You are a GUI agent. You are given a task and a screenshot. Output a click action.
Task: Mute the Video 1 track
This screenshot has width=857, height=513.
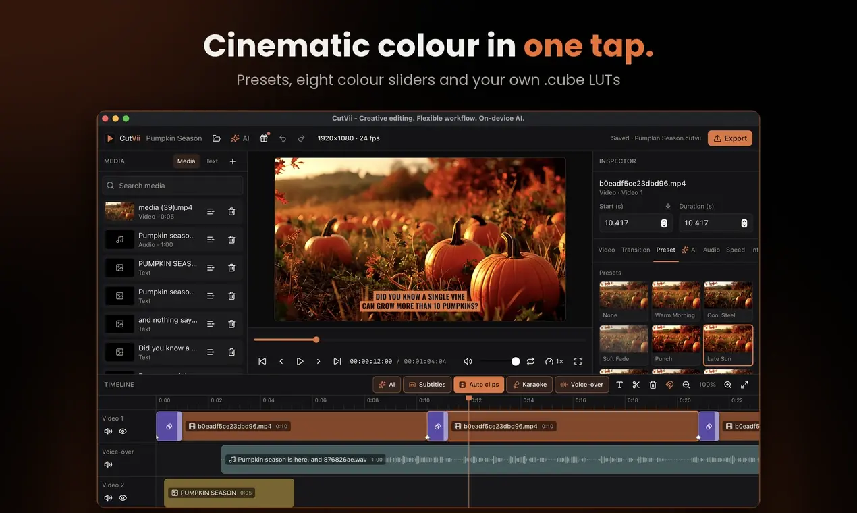tap(108, 431)
